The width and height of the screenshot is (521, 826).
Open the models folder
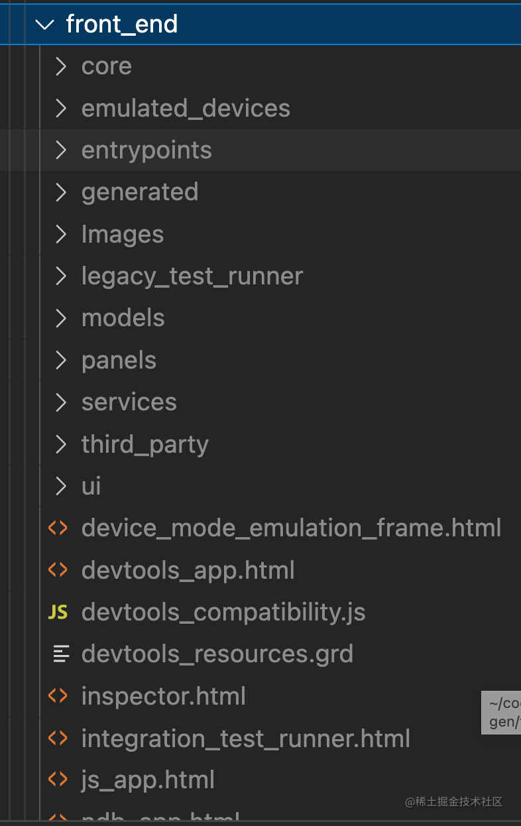(x=123, y=318)
